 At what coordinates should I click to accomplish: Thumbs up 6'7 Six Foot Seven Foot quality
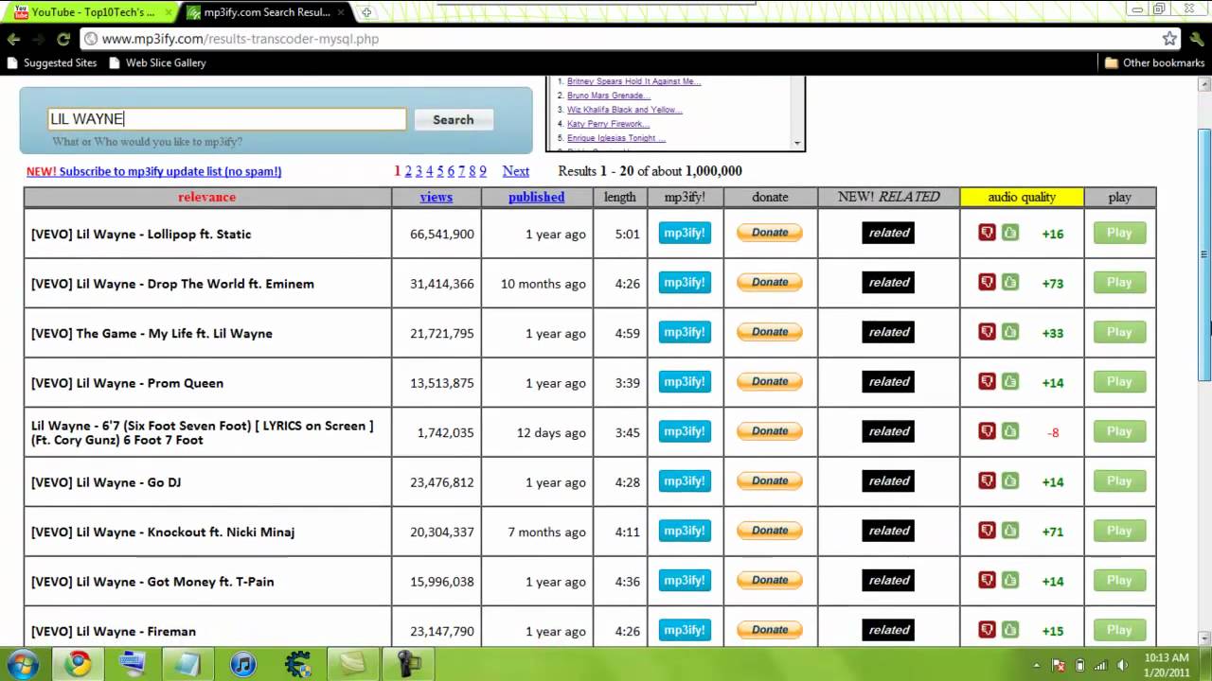click(x=1010, y=431)
